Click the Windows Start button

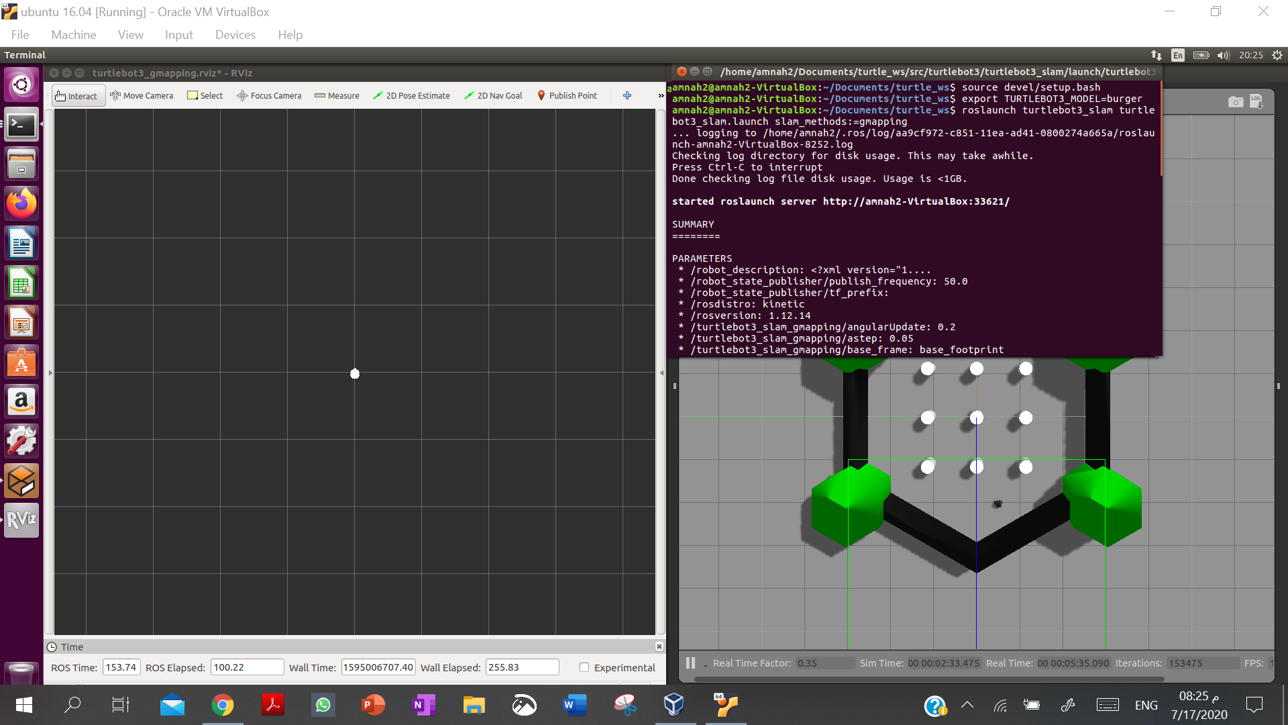[23, 705]
